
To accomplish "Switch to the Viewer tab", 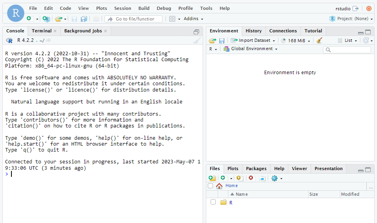I will [299, 169].
